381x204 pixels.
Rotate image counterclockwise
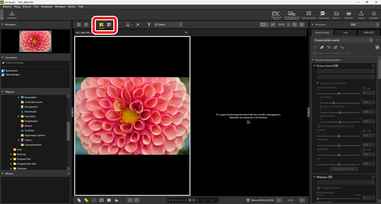(130, 200)
